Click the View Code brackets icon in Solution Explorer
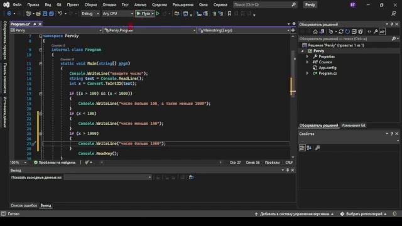The width and height of the screenshot is (402, 226). pyautogui.click(x=369, y=31)
